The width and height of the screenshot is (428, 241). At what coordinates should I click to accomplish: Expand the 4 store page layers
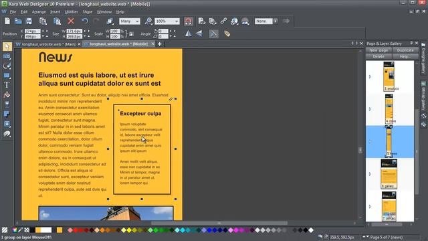point(370,109)
